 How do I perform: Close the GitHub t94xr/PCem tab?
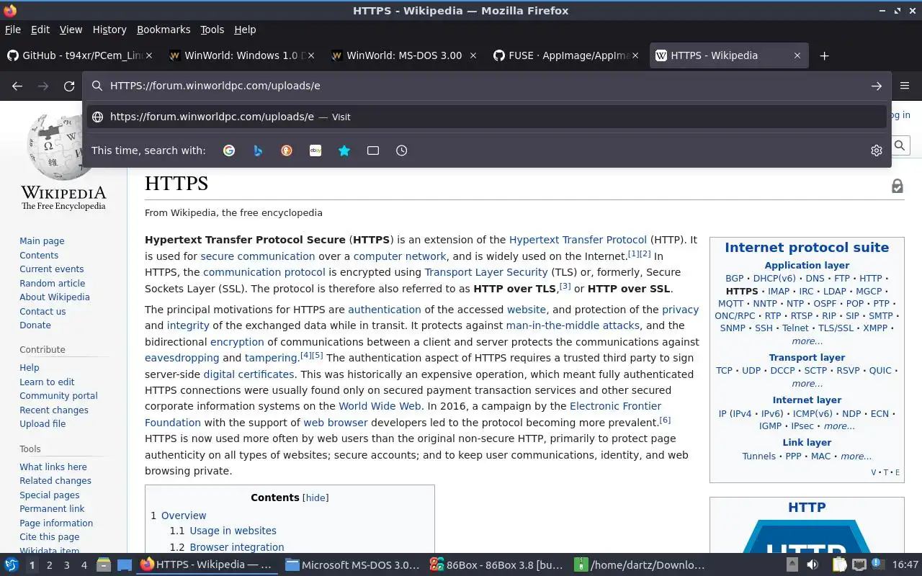pyautogui.click(x=149, y=55)
